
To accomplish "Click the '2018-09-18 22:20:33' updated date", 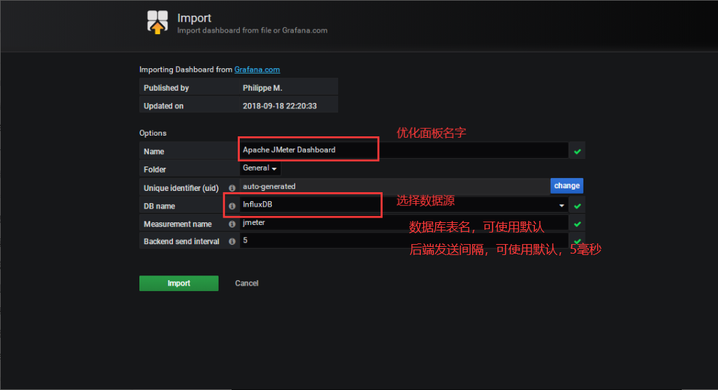I will [x=280, y=106].
